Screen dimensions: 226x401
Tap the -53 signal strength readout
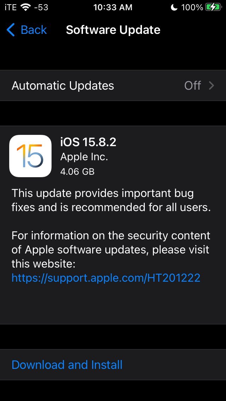[41, 7]
